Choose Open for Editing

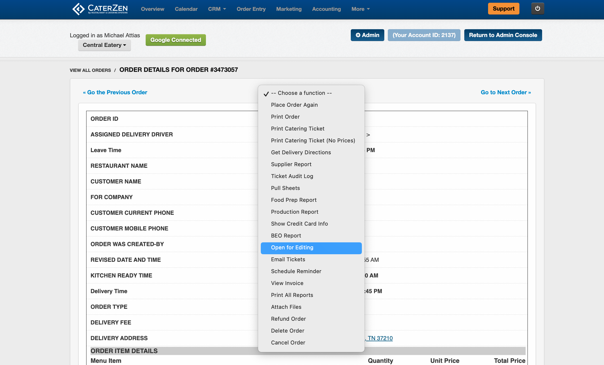point(311,248)
